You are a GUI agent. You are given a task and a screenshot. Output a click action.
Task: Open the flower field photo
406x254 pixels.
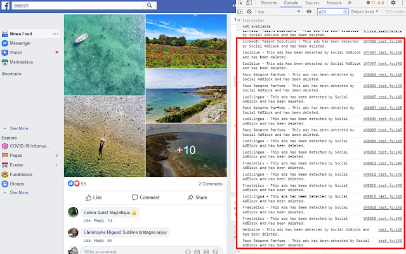coord(186,41)
